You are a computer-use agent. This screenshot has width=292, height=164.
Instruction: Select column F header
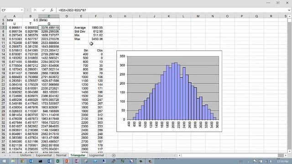click(96, 16)
